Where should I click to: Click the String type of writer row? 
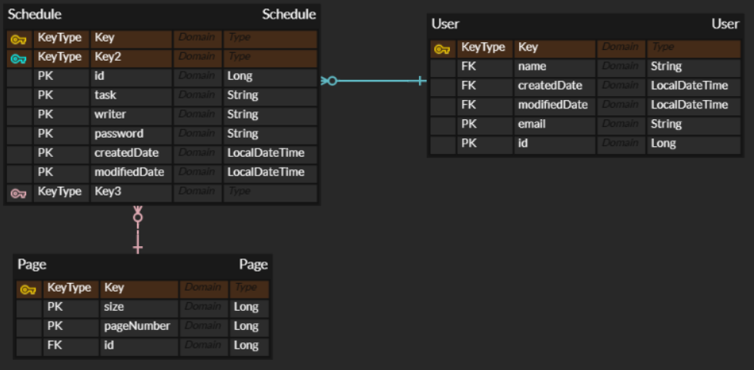click(270, 116)
